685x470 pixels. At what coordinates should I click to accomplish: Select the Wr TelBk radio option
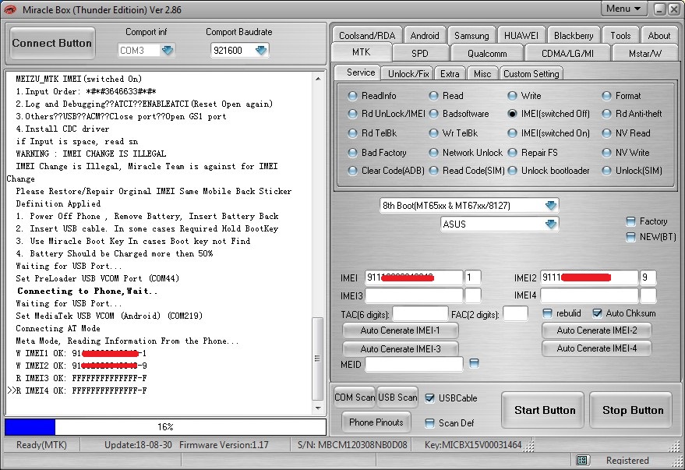coord(433,133)
